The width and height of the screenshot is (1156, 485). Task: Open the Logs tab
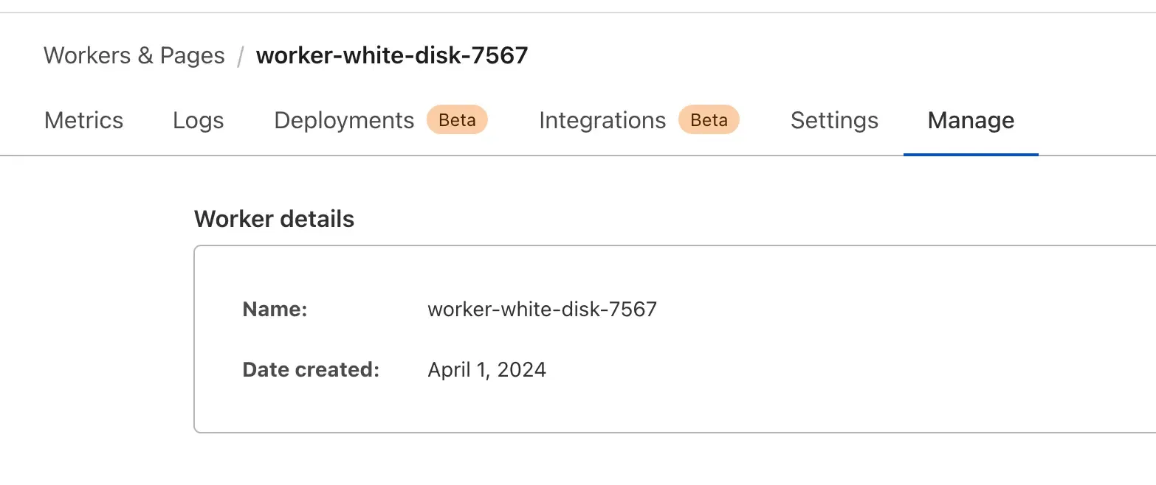point(198,120)
